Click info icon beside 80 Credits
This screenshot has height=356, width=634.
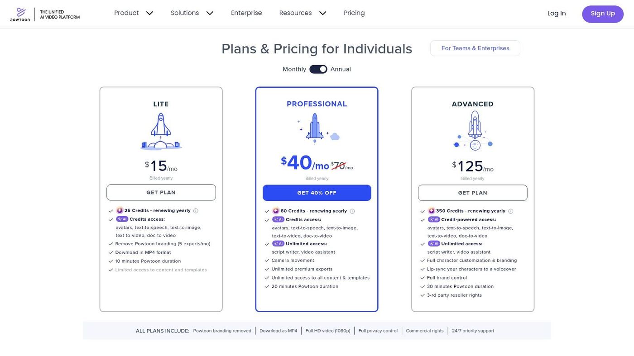352,211
